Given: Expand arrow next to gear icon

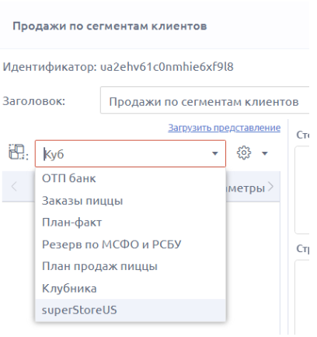Looking at the screenshot, I should tap(265, 153).
